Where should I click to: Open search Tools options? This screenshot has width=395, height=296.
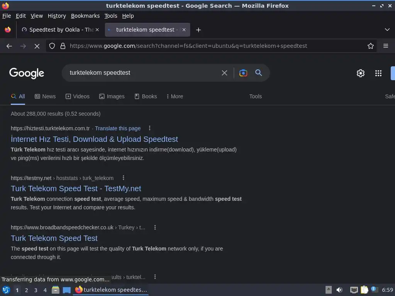tap(255, 96)
